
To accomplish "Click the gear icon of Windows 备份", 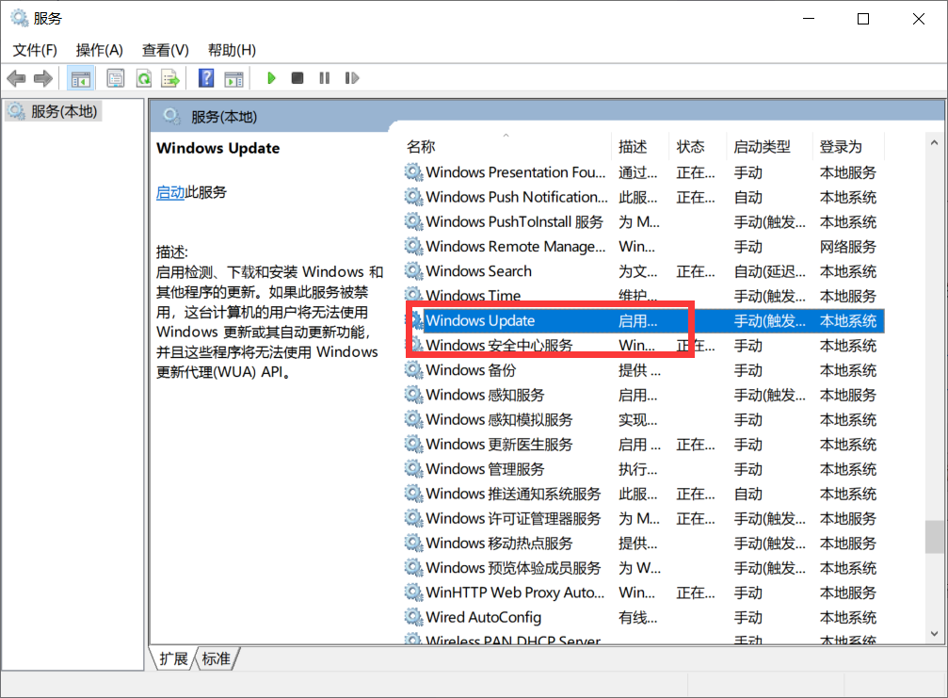I will [413, 369].
